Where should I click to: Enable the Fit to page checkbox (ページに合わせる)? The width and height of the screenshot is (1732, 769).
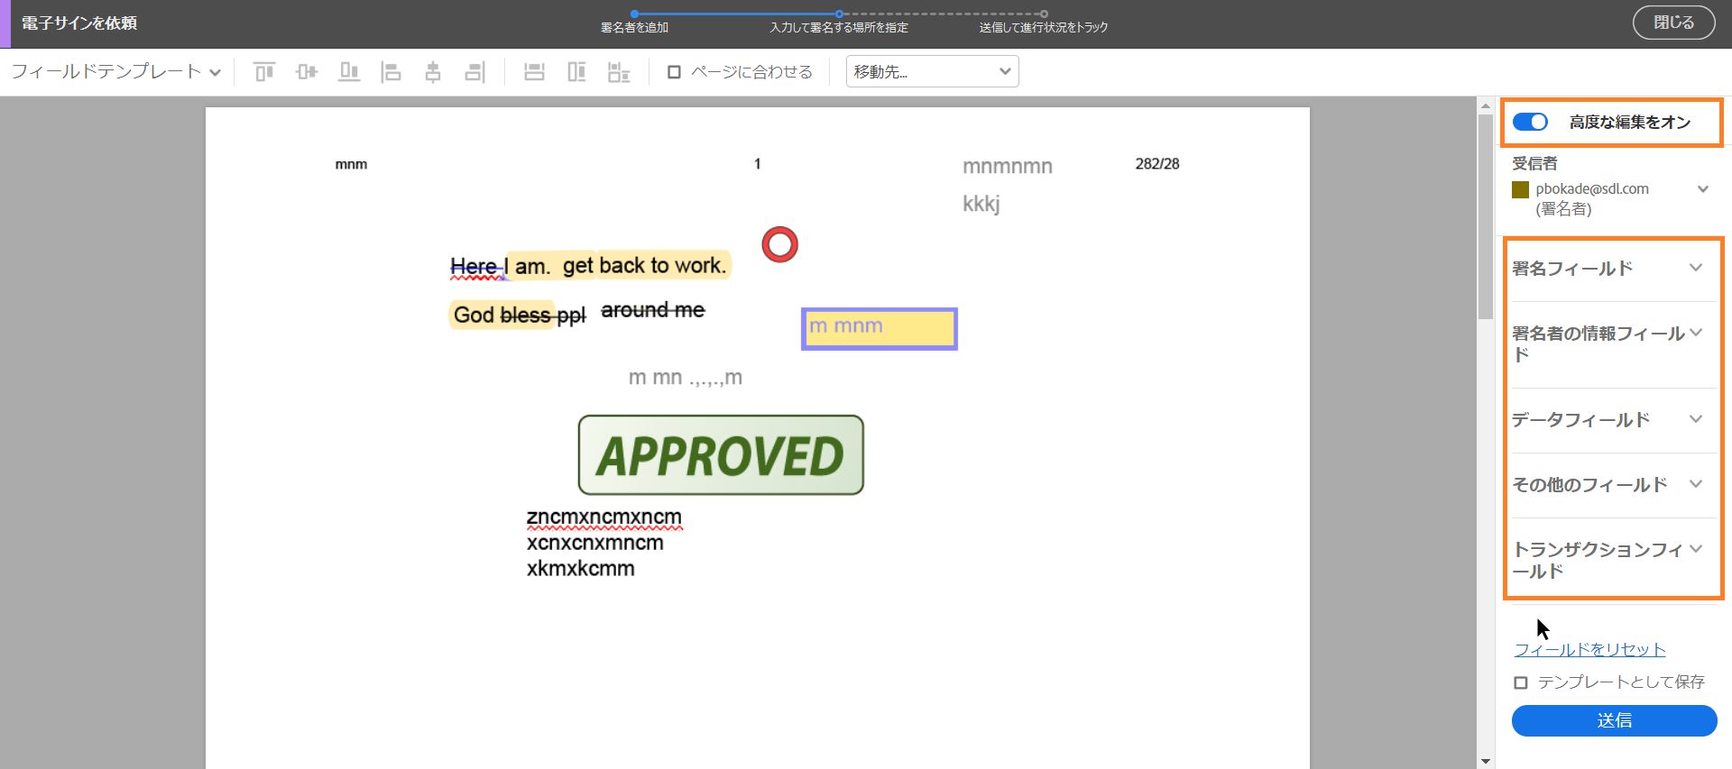(x=674, y=72)
